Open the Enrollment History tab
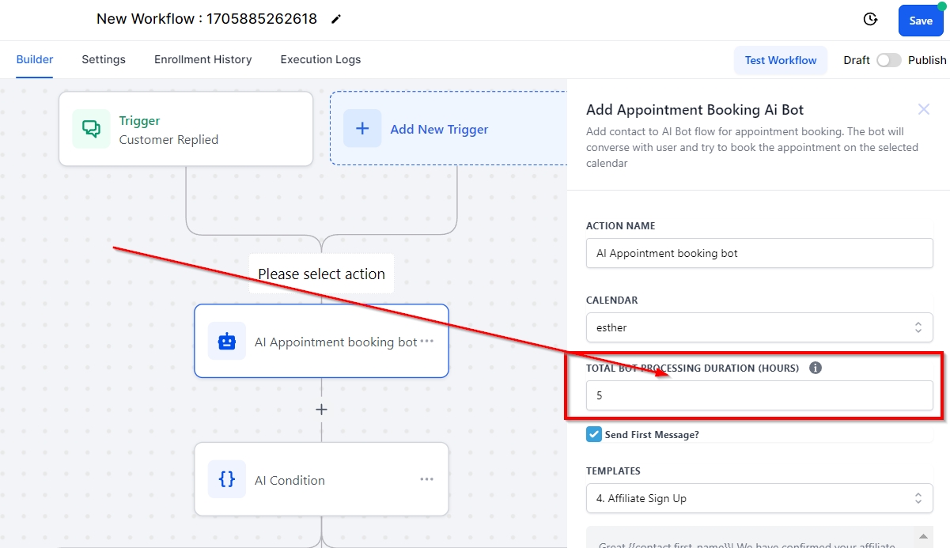The width and height of the screenshot is (950, 548). coord(202,59)
